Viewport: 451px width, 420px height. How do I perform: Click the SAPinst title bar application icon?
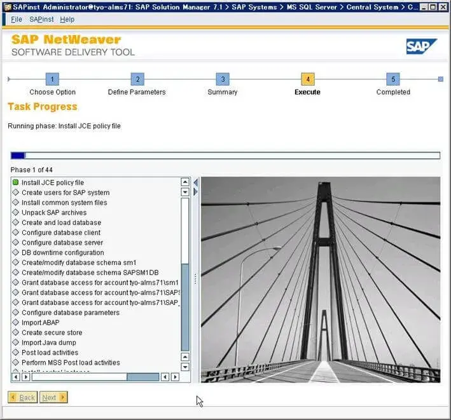(x=8, y=7)
